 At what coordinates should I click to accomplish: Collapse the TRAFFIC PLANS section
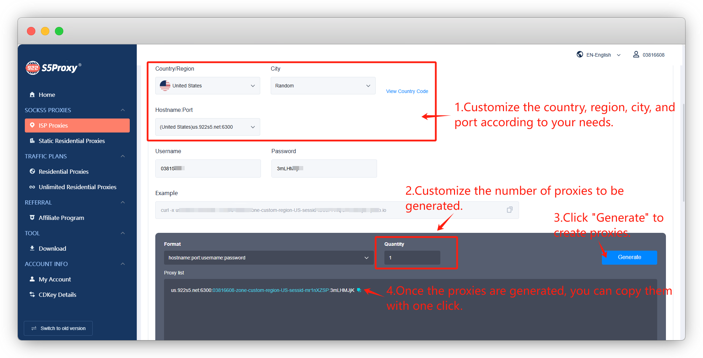pos(122,156)
